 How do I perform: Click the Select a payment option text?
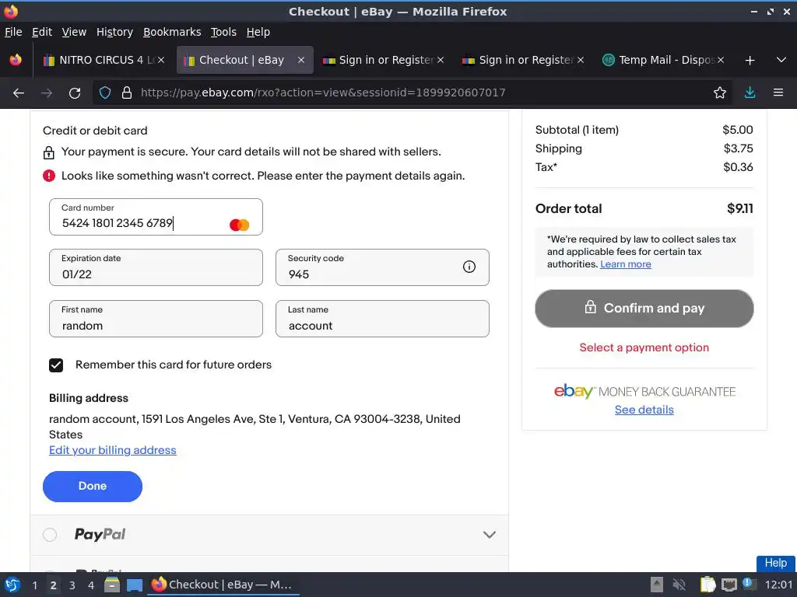pos(644,347)
